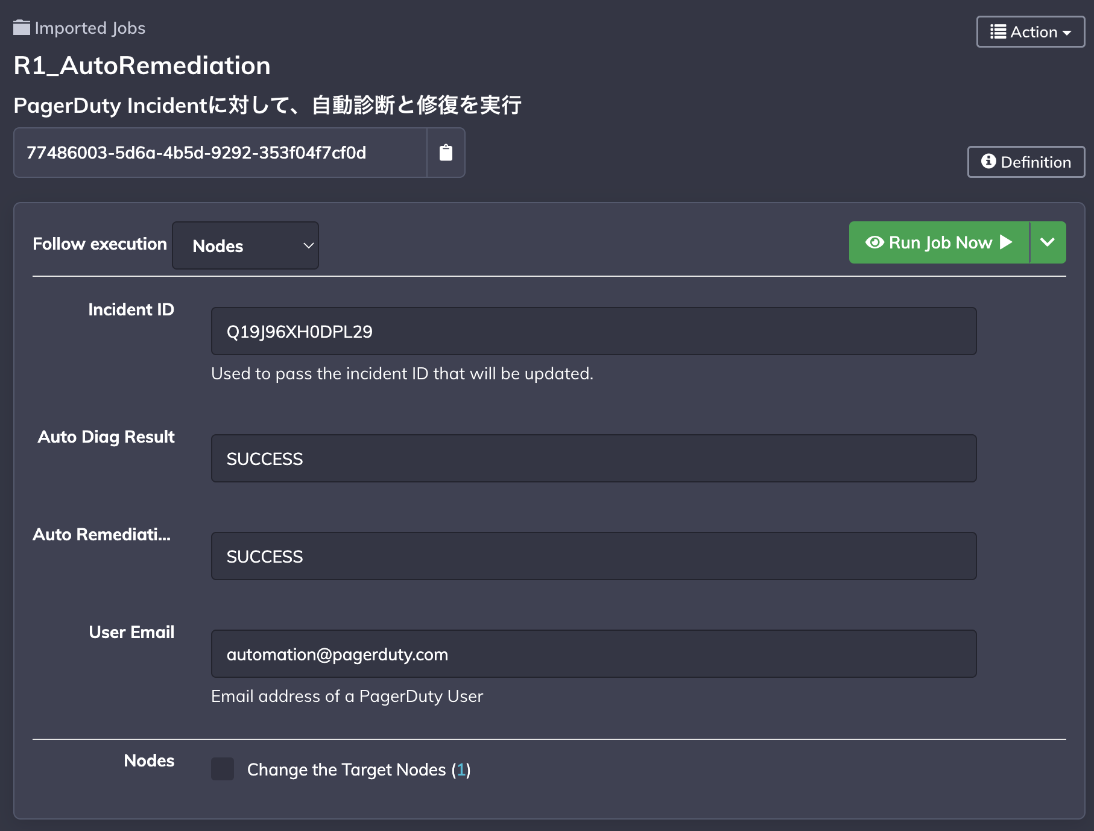Click the Follow execution label
The image size is (1094, 831).
coord(100,244)
